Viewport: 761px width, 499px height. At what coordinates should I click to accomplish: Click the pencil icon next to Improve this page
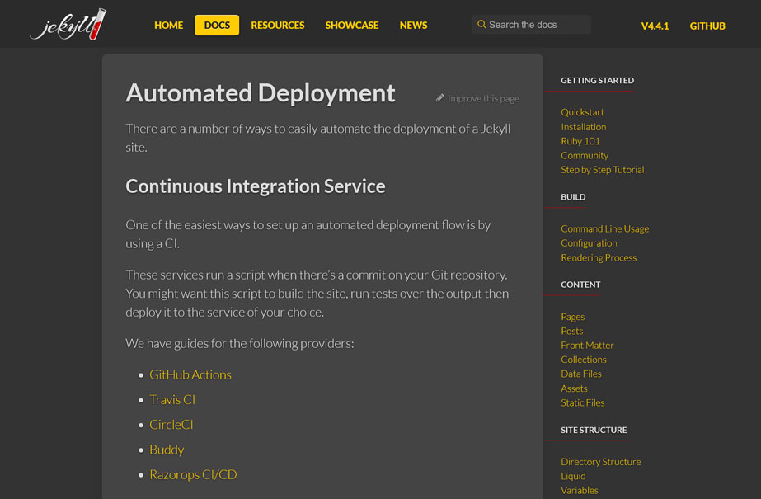click(440, 98)
